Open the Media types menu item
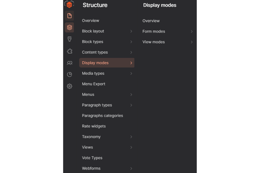This screenshot has height=173, width=260. [93, 73]
